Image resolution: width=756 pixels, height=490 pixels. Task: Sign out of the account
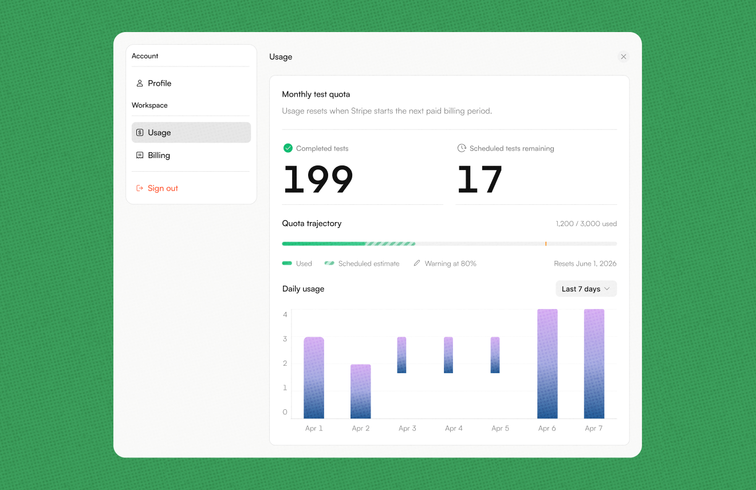tap(191, 188)
